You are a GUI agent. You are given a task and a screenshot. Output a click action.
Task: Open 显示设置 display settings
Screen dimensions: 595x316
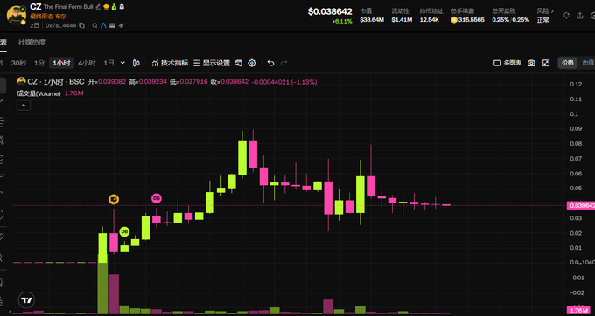(x=212, y=63)
